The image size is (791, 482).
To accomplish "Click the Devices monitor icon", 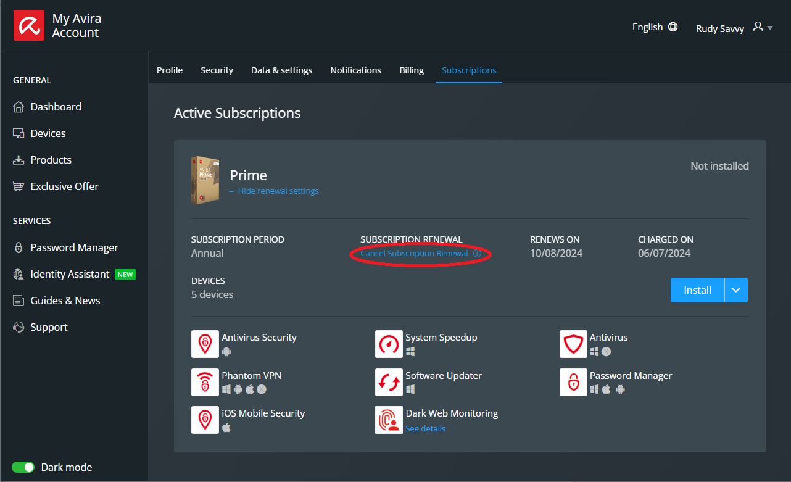I will (x=19, y=133).
